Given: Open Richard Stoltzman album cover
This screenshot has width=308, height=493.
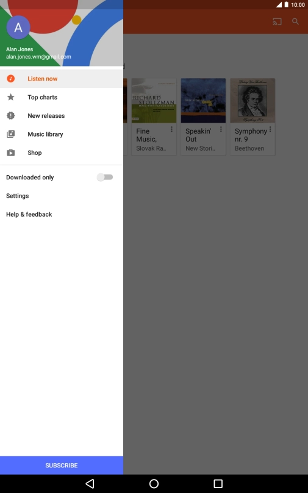Looking at the screenshot, I should 154,101.
